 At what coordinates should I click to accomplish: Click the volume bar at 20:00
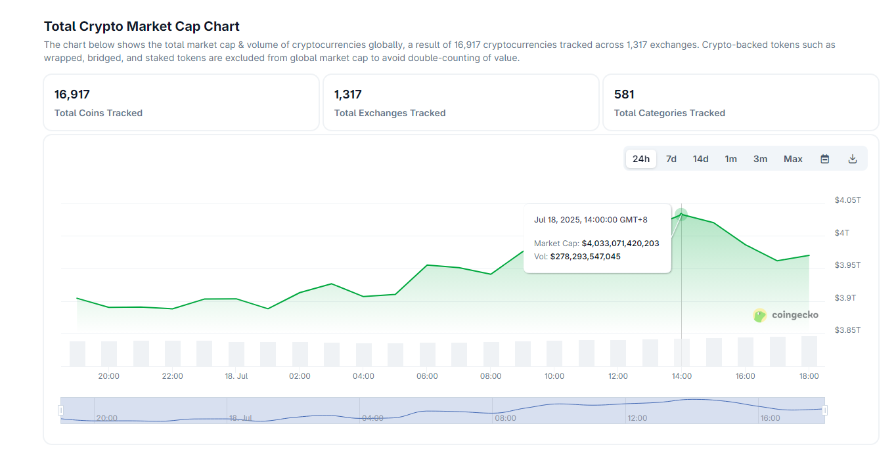[109, 354]
